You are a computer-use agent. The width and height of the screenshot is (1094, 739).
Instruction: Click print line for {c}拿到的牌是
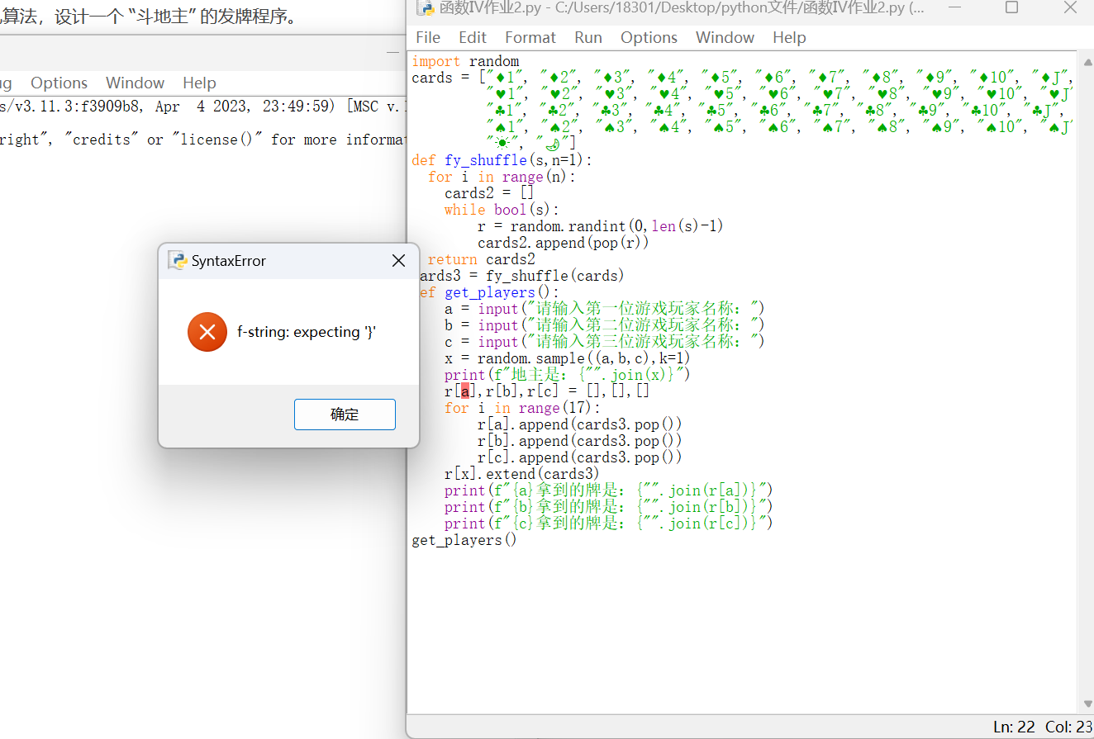(x=609, y=523)
